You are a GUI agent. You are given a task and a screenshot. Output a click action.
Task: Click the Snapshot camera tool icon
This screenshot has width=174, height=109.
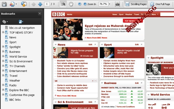coord(117,4)
